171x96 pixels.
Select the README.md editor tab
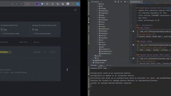136,2
